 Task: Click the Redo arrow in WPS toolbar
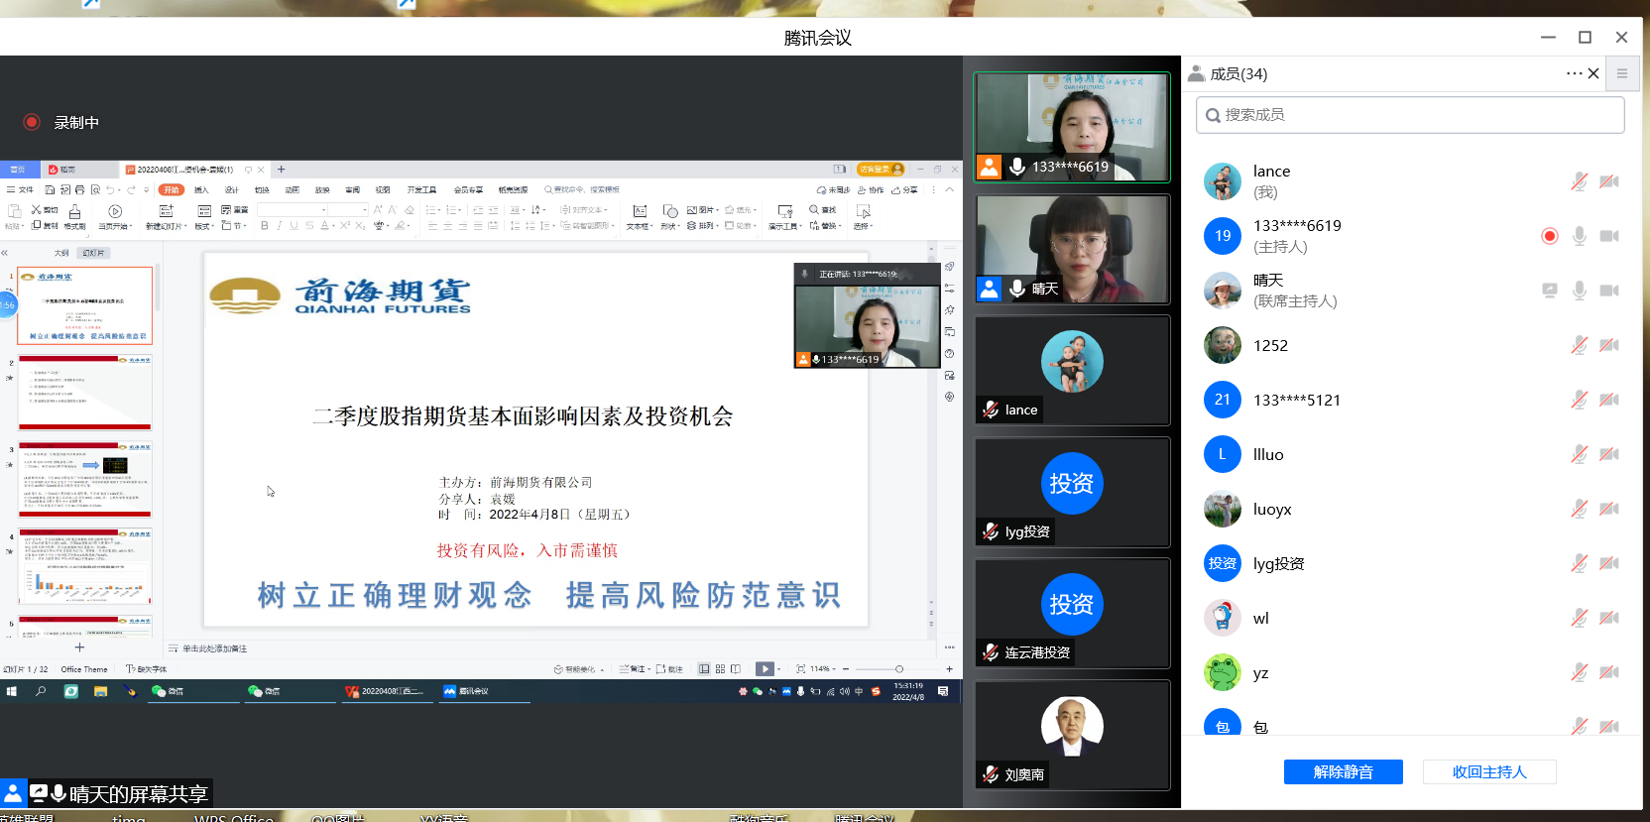(131, 189)
